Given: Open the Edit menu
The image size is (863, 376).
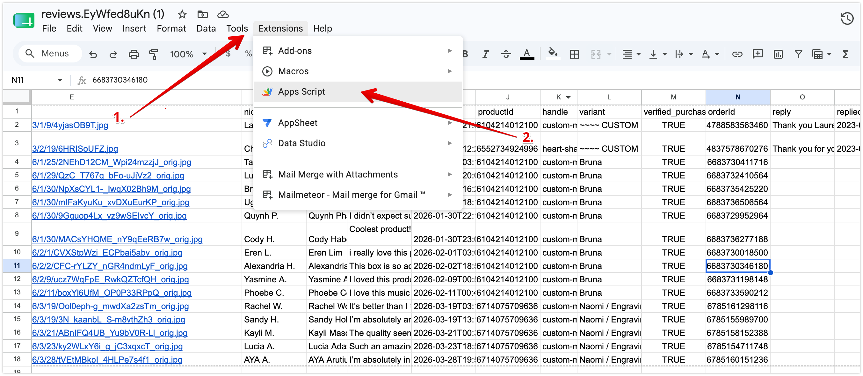Looking at the screenshot, I should (x=74, y=28).
